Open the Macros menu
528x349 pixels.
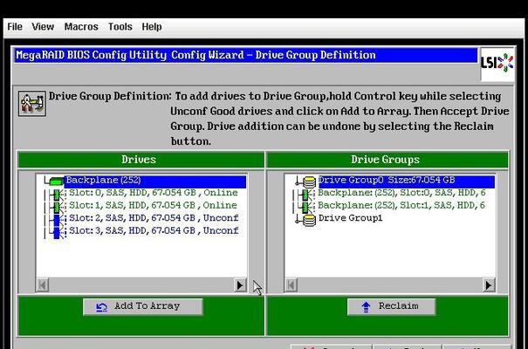pyautogui.click(x=81, y=26)
